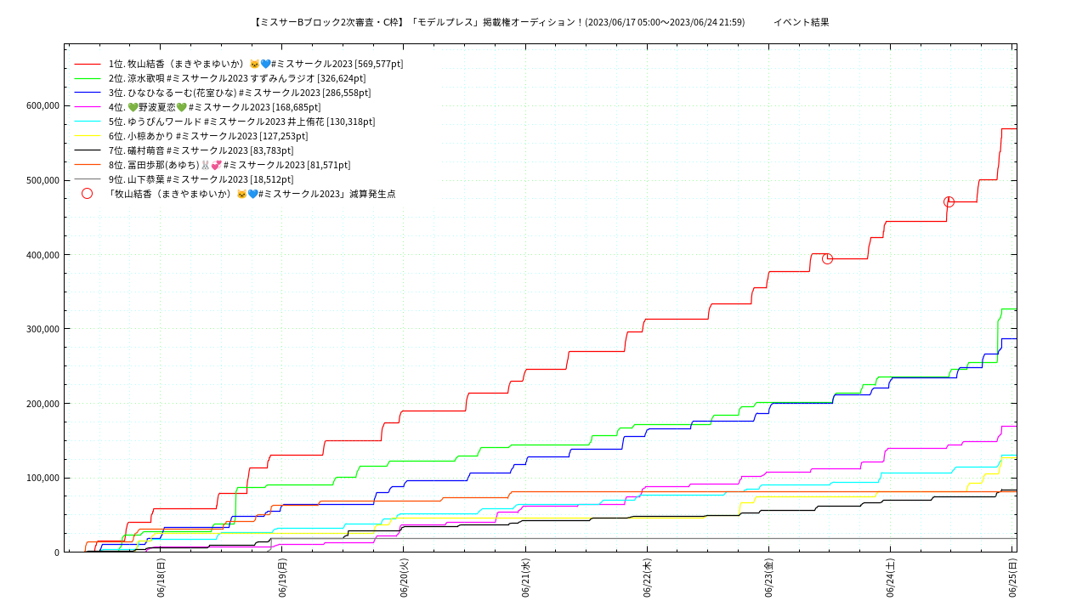Click the 06/24(土) x-axis date label

[x=891, y=578]
